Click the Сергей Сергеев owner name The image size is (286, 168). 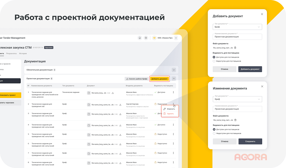click(132, 104)
